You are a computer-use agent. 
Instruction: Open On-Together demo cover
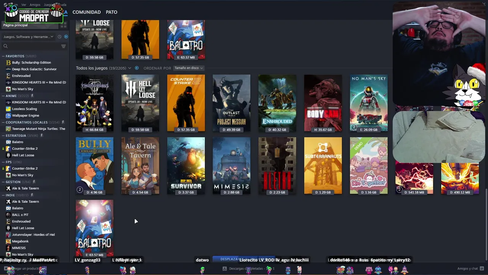[x=369, y=166]
